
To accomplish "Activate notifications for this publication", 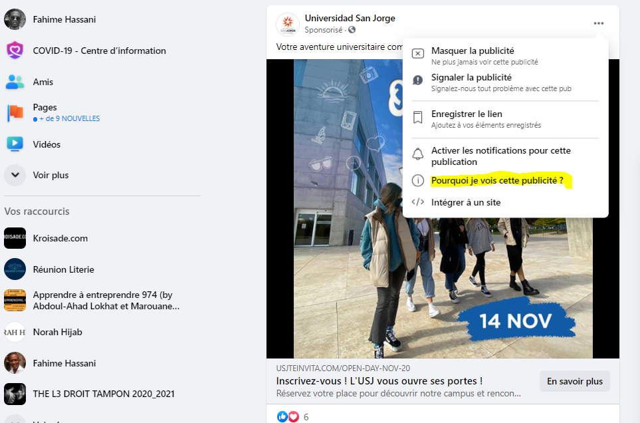I will click(500, 156).
